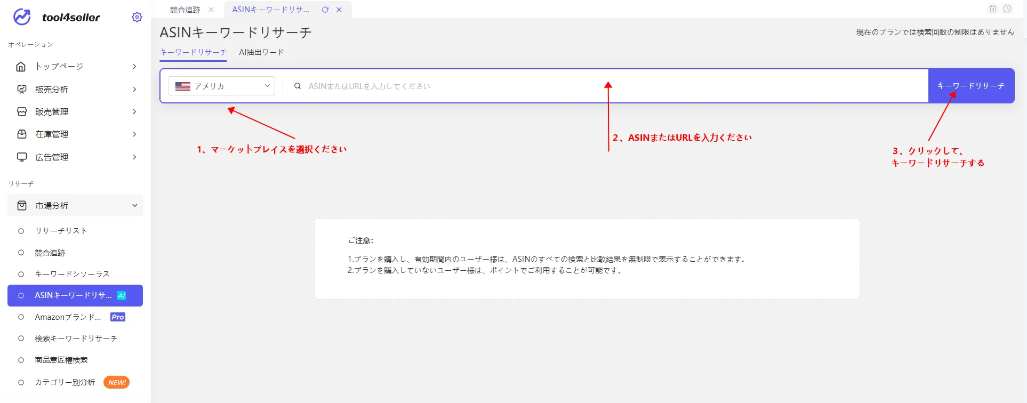Image resolution: width=1027 pixels, height=403 pixels.
Task: Collapse the 市場分析 section chevron
Action: click(135, 206)
